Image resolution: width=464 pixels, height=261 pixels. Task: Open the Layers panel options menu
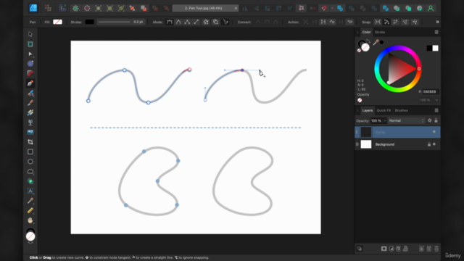[x=436, y=110]
